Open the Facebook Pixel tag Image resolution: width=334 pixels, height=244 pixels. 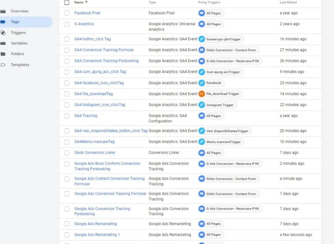pos(87,13)
